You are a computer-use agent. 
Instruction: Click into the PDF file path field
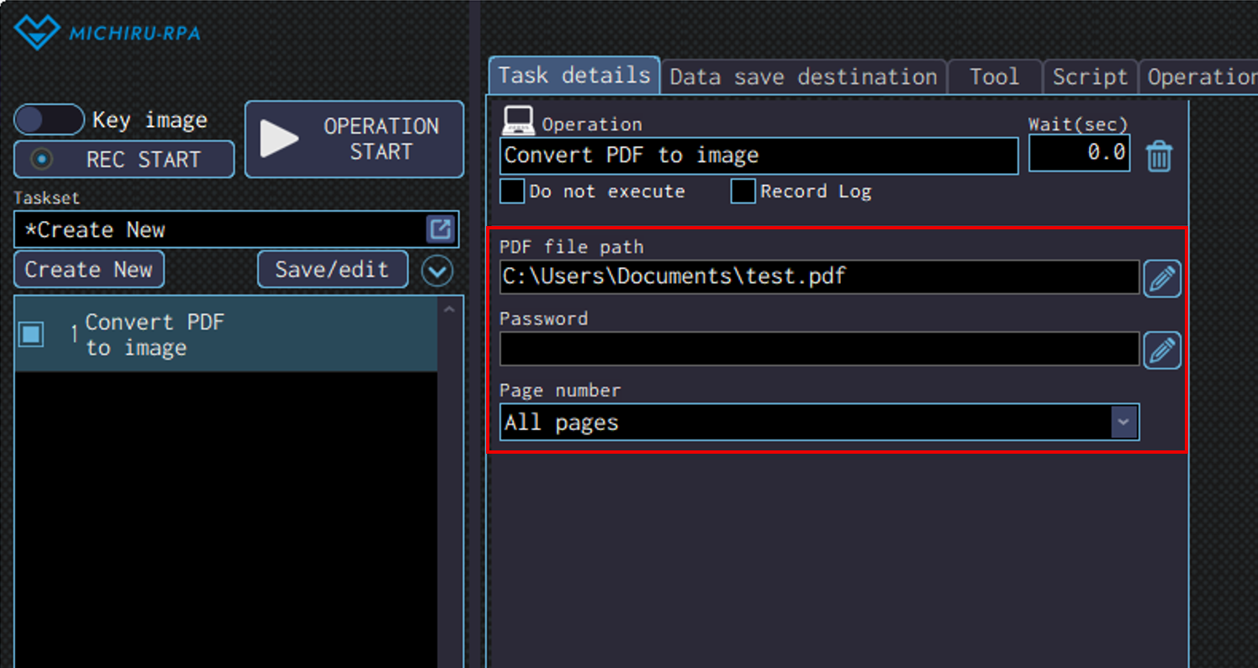(x=819, y=277)
